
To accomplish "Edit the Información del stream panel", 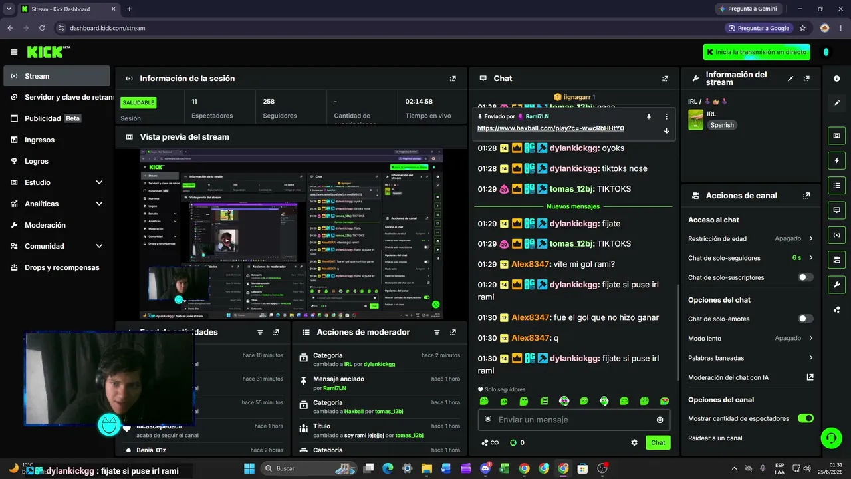I will 790,79.
